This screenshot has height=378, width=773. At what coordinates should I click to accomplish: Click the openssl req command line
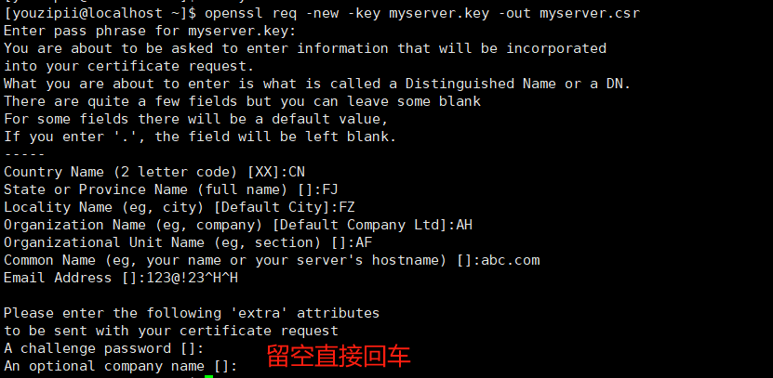(x=322, y=13)
